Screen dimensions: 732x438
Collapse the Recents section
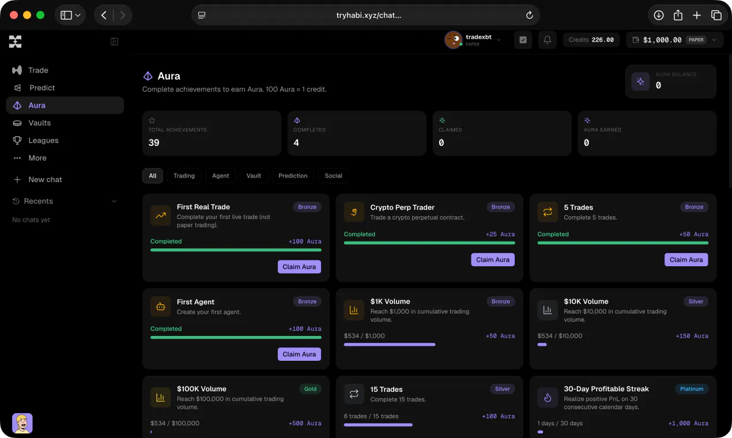point(114,201)
